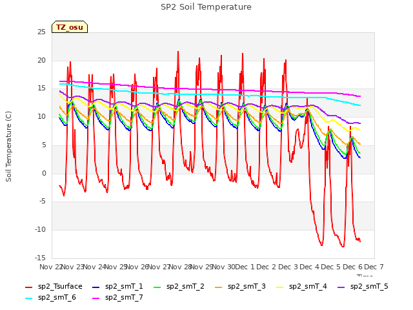413x310 pixels.
Task: Click the highest red Tsurface peak near Nov 28
Action: coord(178,52)
